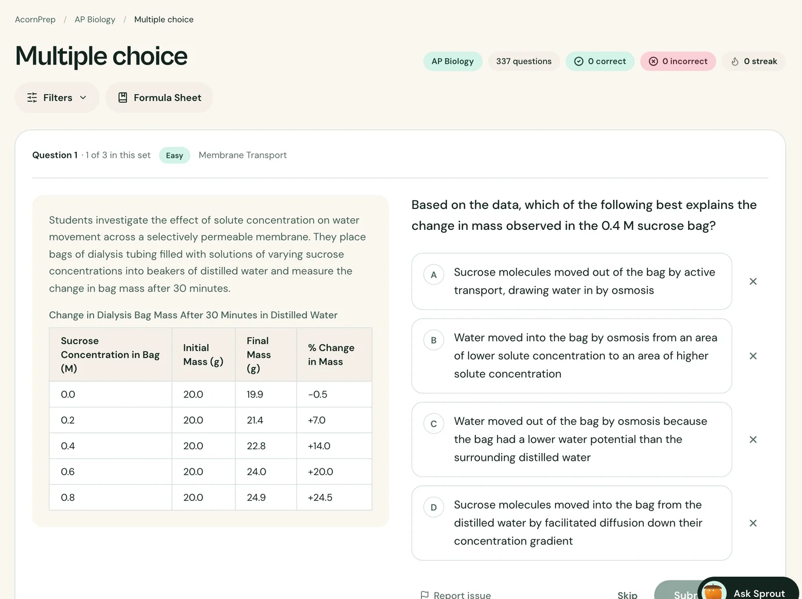Click the 0 incorrect red badge
Screen dimensions: 802x599
click(x=678, y=62)
